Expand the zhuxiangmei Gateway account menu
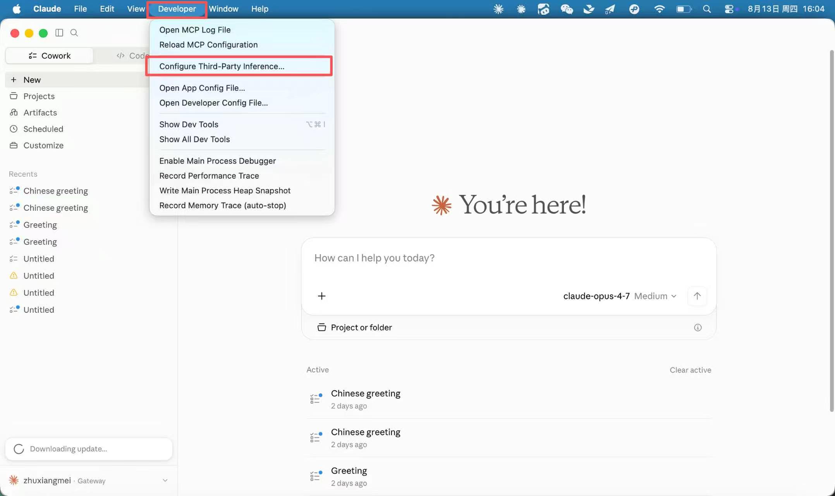Screen dimensions: 835x496 (89, 480)
